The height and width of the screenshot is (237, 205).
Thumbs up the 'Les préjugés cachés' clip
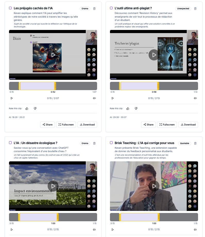point(27,108)
